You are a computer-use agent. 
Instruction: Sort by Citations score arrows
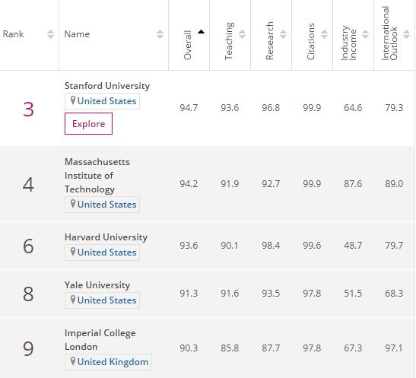coord(325,34)
